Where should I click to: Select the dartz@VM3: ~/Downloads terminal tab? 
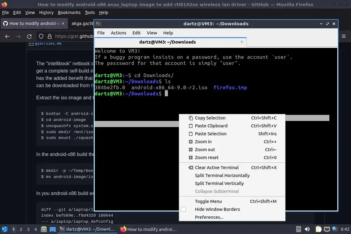171,42
